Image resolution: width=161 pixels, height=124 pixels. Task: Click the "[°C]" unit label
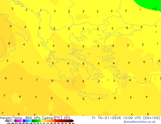click(59, 118)
